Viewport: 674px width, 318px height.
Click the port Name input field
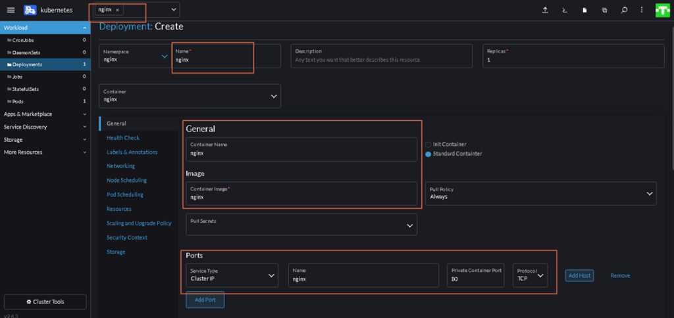[363, 275]
